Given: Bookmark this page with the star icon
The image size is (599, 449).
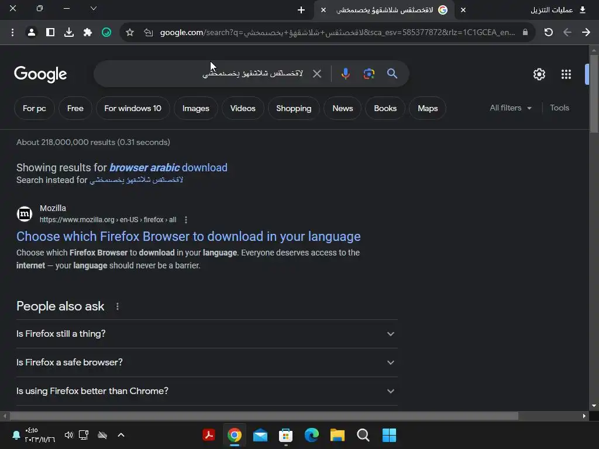Looking at the screenshot, I should [x=130, y=33].
